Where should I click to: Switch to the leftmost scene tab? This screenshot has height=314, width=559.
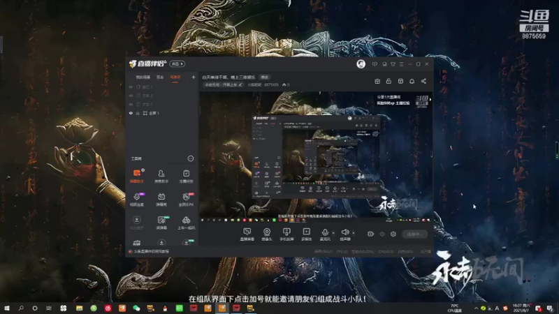[x=143, y=77]
